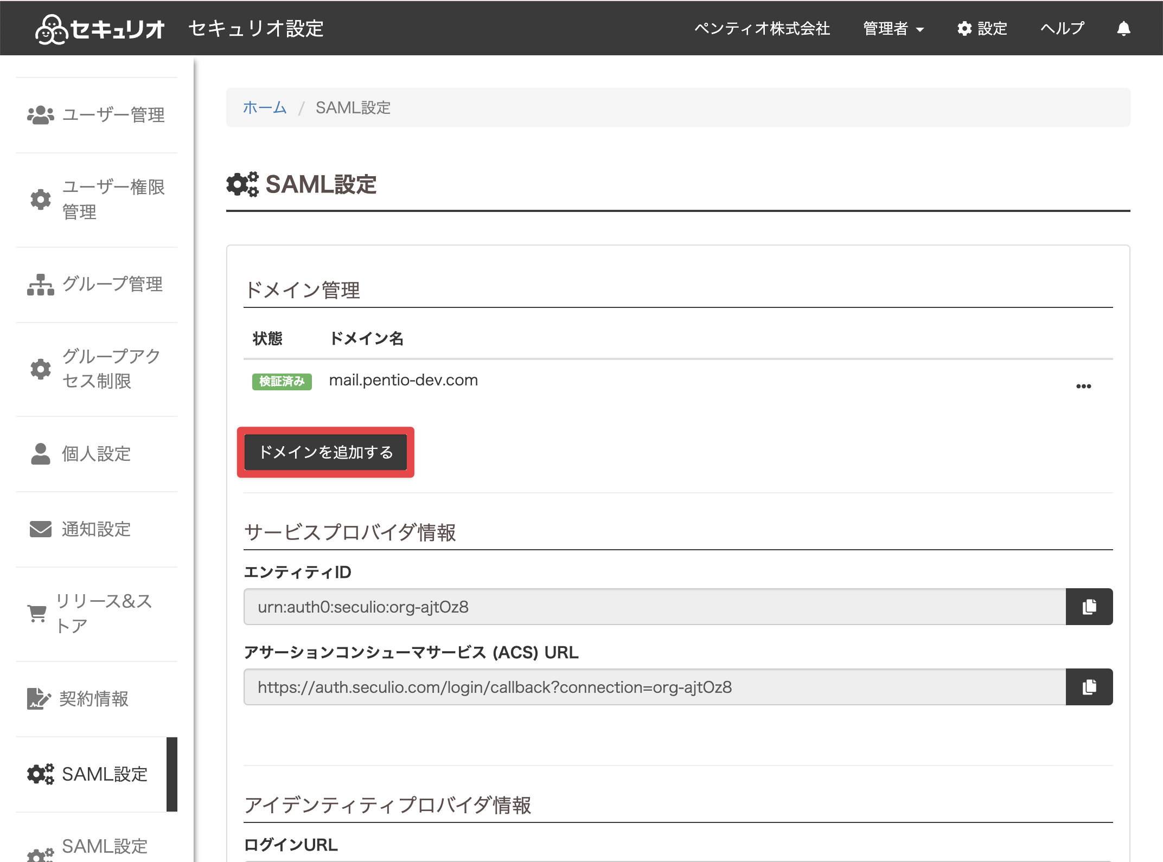The height and width of the screenshot is (862, 1163).
Task: Click the 通知設定 envelope icon
Action: coord(41,529)
